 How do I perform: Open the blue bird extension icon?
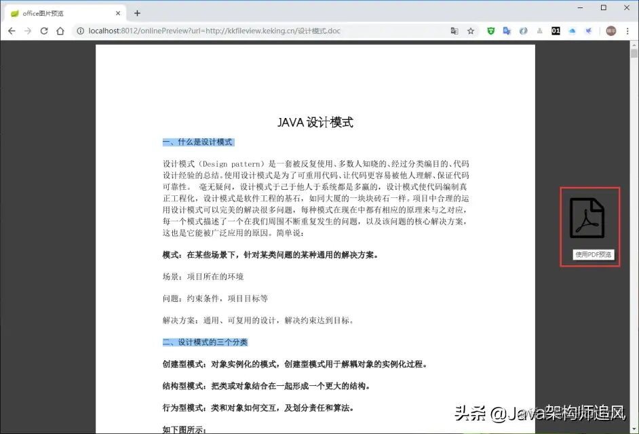(x=589, y=31)
